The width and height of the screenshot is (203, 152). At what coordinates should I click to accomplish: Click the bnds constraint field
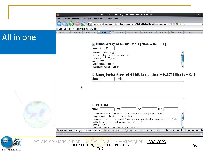click(x=131, y=79)
